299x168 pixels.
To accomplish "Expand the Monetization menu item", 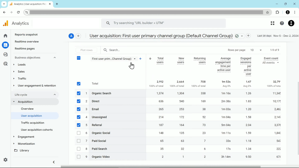I will point(14,144).
